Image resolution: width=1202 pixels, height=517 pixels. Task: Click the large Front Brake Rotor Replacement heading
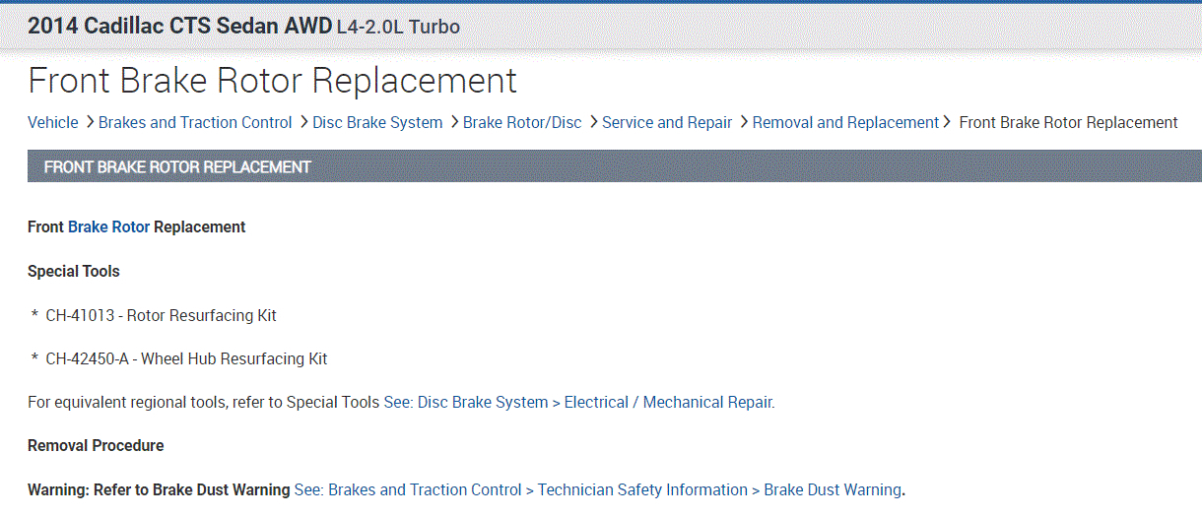pos(272,80)
